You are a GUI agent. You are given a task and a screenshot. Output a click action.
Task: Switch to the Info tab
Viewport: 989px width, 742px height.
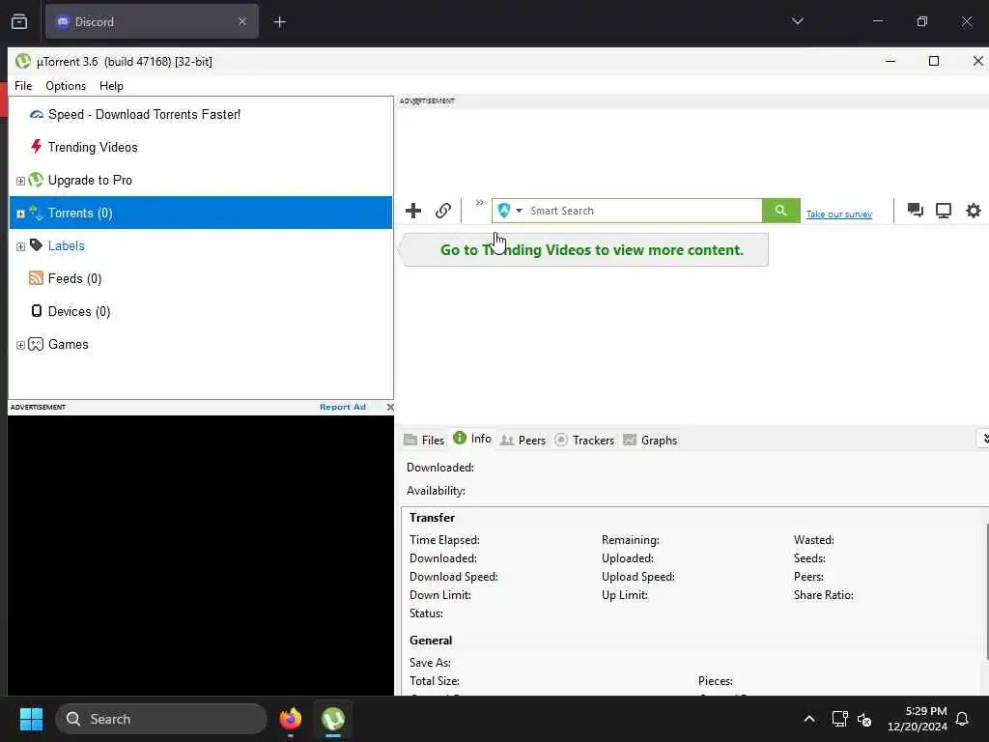(472, 439)
